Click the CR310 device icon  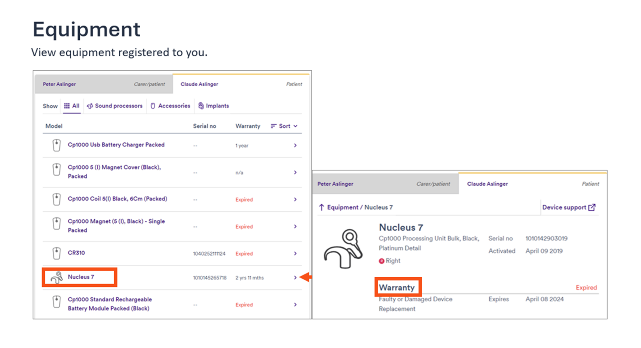pos(56,253)
